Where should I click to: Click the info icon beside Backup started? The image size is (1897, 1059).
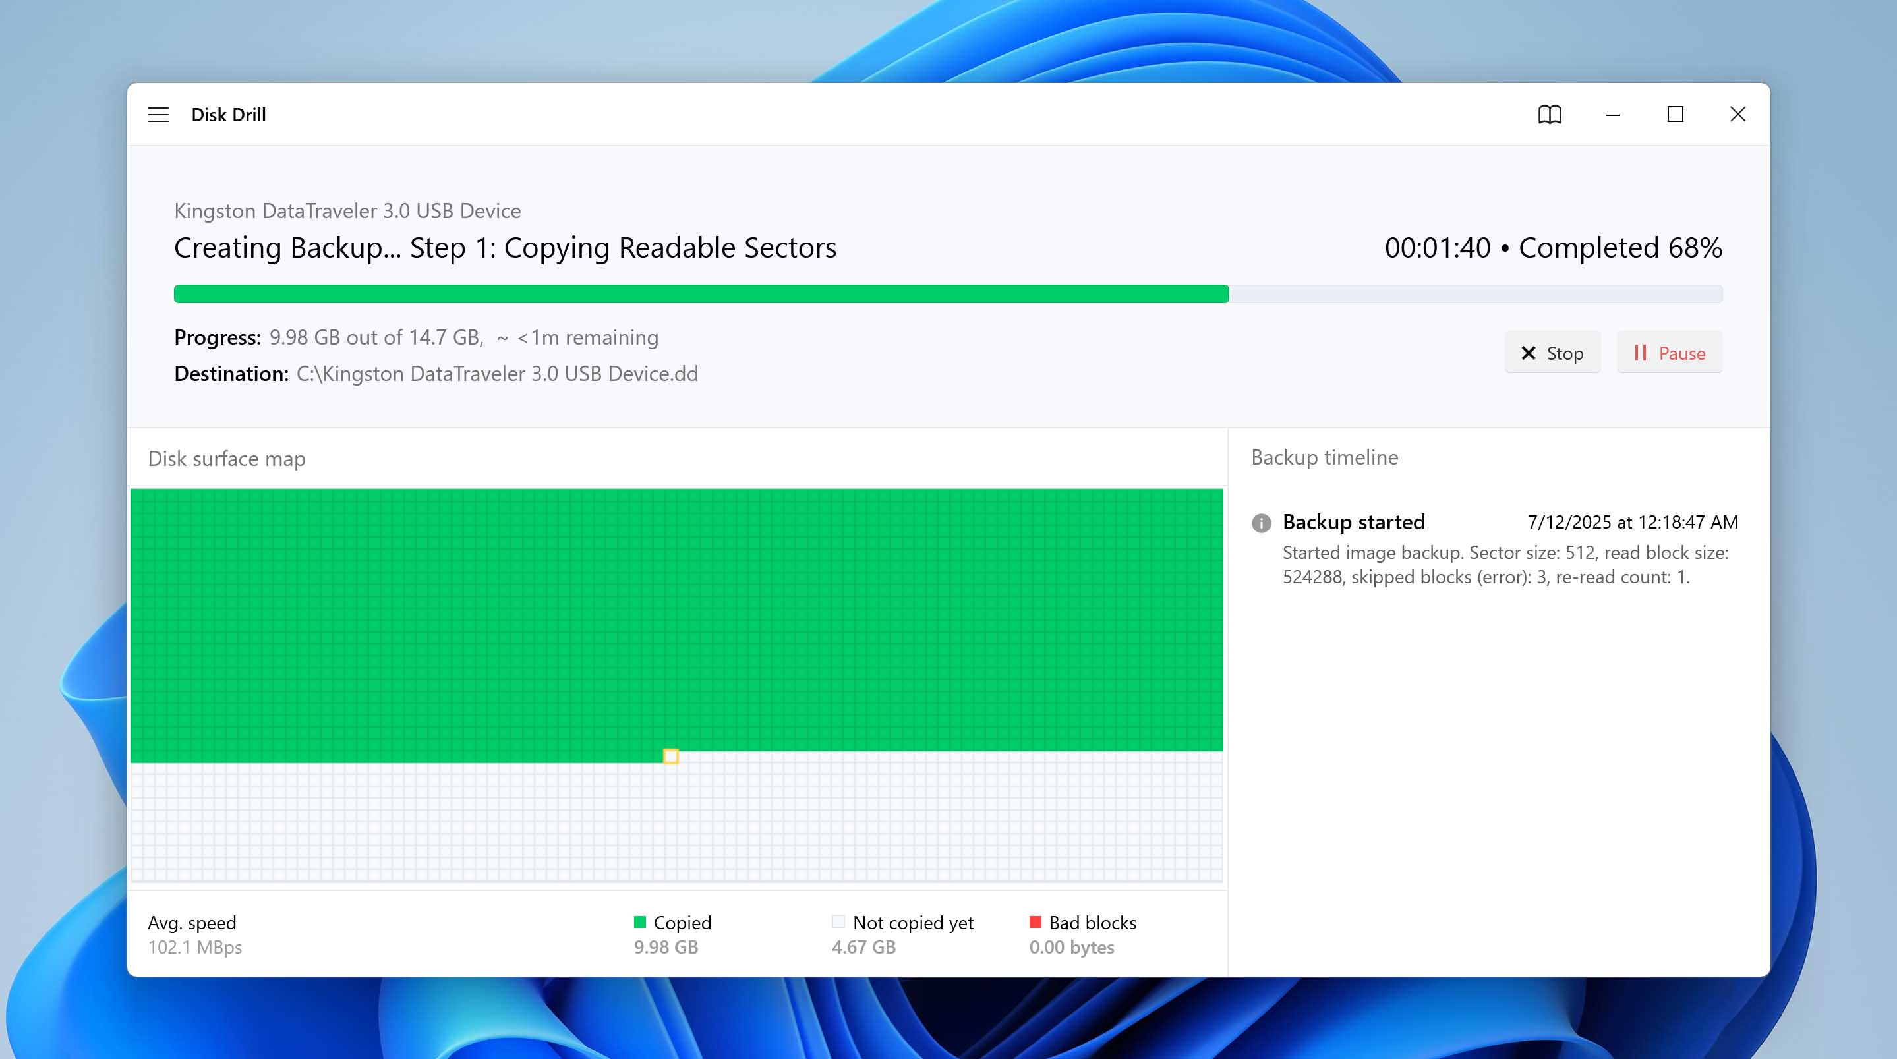coord(1261,523)
